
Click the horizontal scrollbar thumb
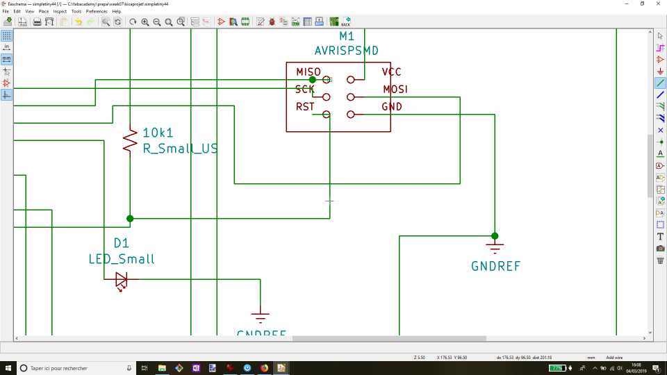[x=389, y=338]
